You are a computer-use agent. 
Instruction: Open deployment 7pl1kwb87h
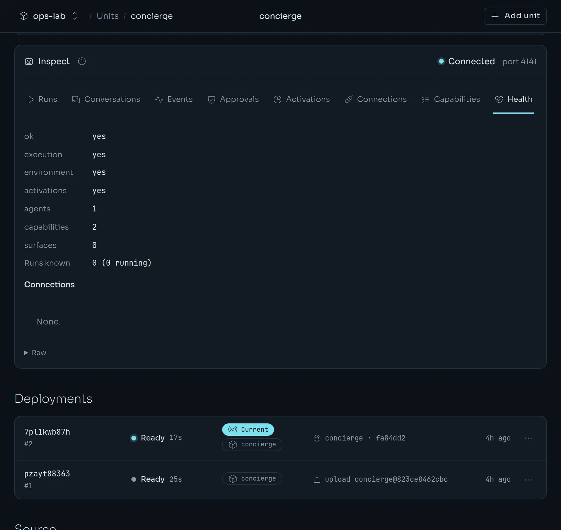(47, 432)
